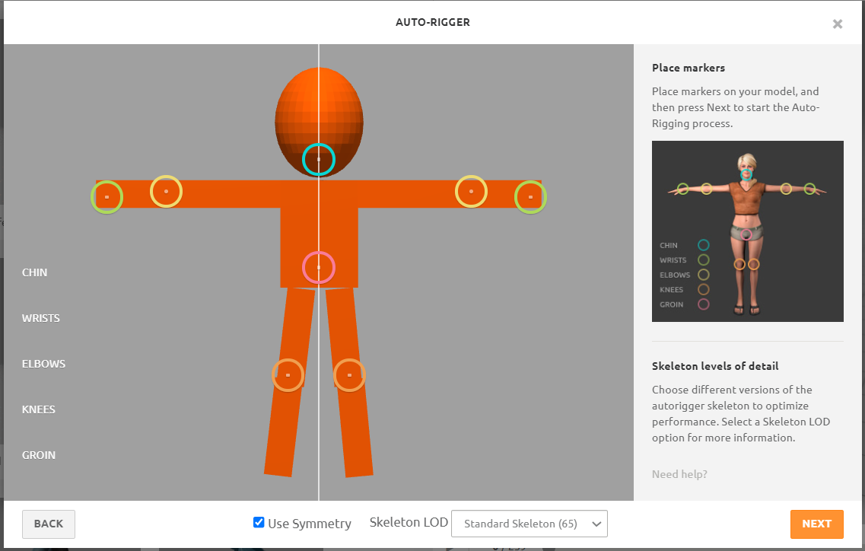Click the example model reference image

click(x=748, y=231)
